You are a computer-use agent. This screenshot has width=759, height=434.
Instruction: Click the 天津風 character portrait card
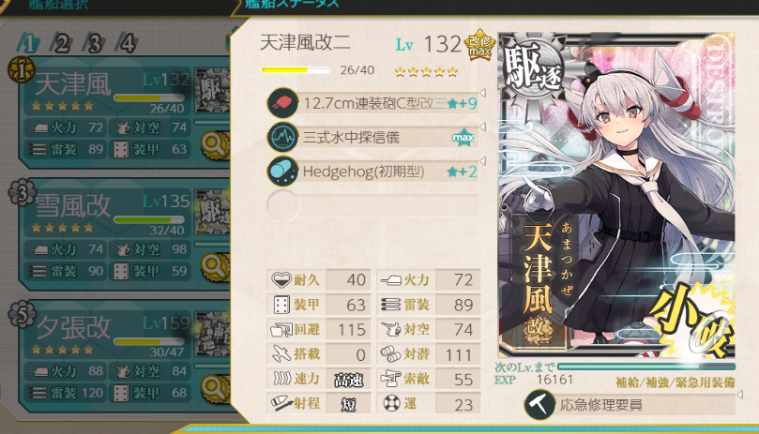616,196
